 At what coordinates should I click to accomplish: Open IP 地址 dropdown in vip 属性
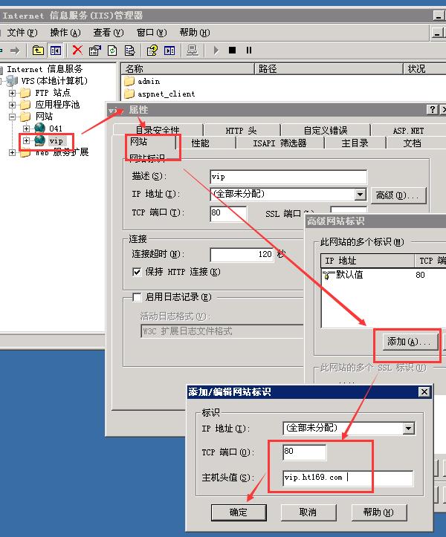coord(360,195)
